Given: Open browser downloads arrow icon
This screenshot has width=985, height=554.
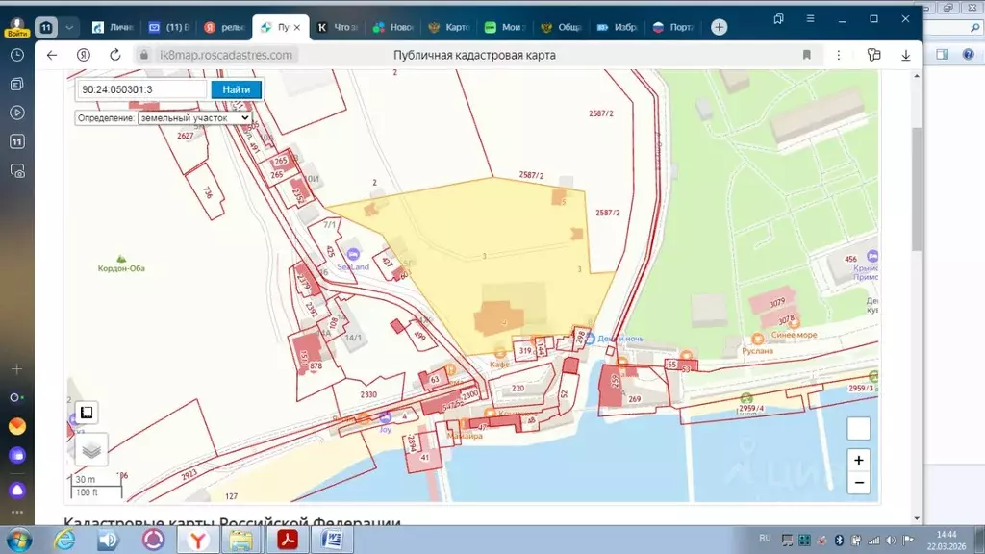Looking at the screenshot, I should pyautogui.click(x=905, y=55).
